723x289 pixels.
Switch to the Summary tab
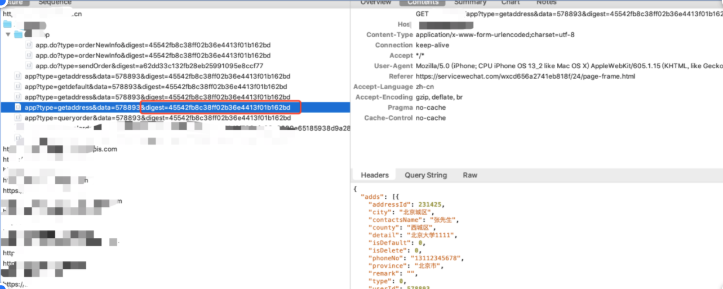[x=470, y=2]
